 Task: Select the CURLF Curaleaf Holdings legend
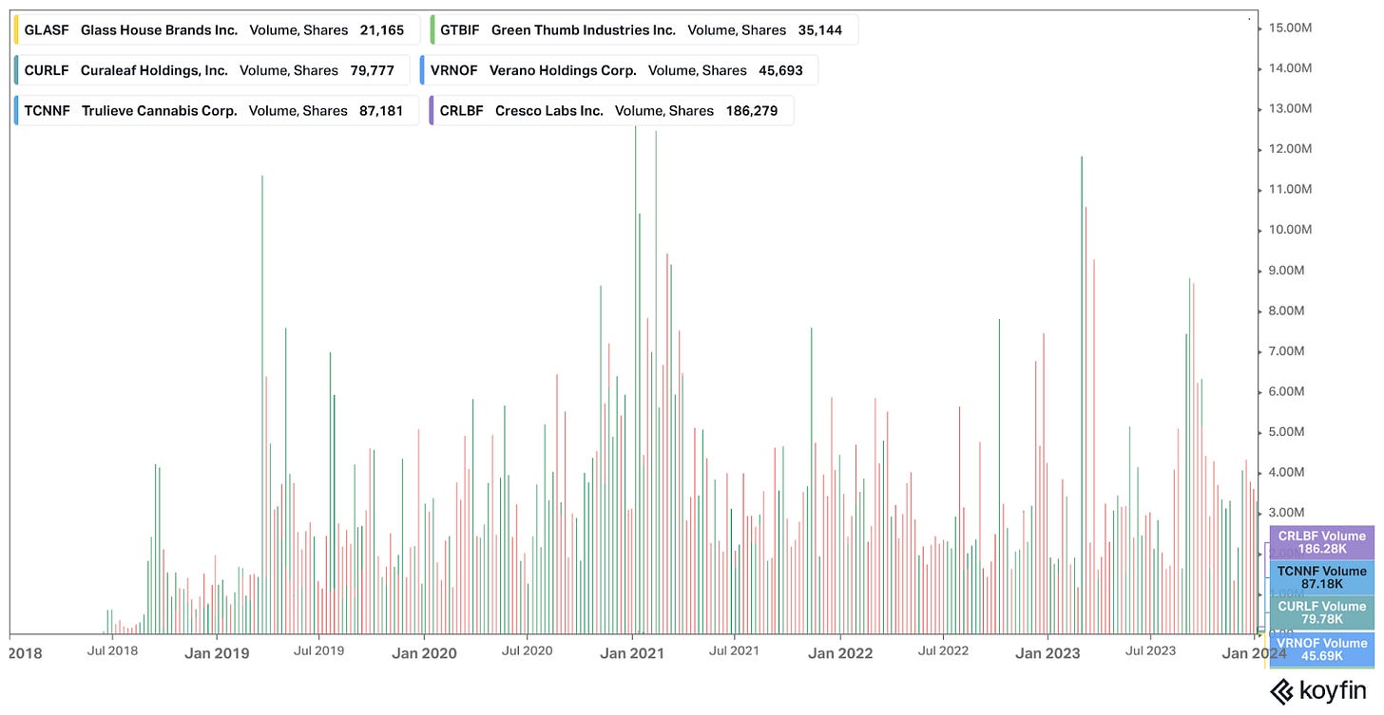click(211, 70)
